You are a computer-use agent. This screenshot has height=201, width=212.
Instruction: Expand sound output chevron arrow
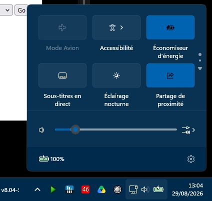click(x=193, y=130)
